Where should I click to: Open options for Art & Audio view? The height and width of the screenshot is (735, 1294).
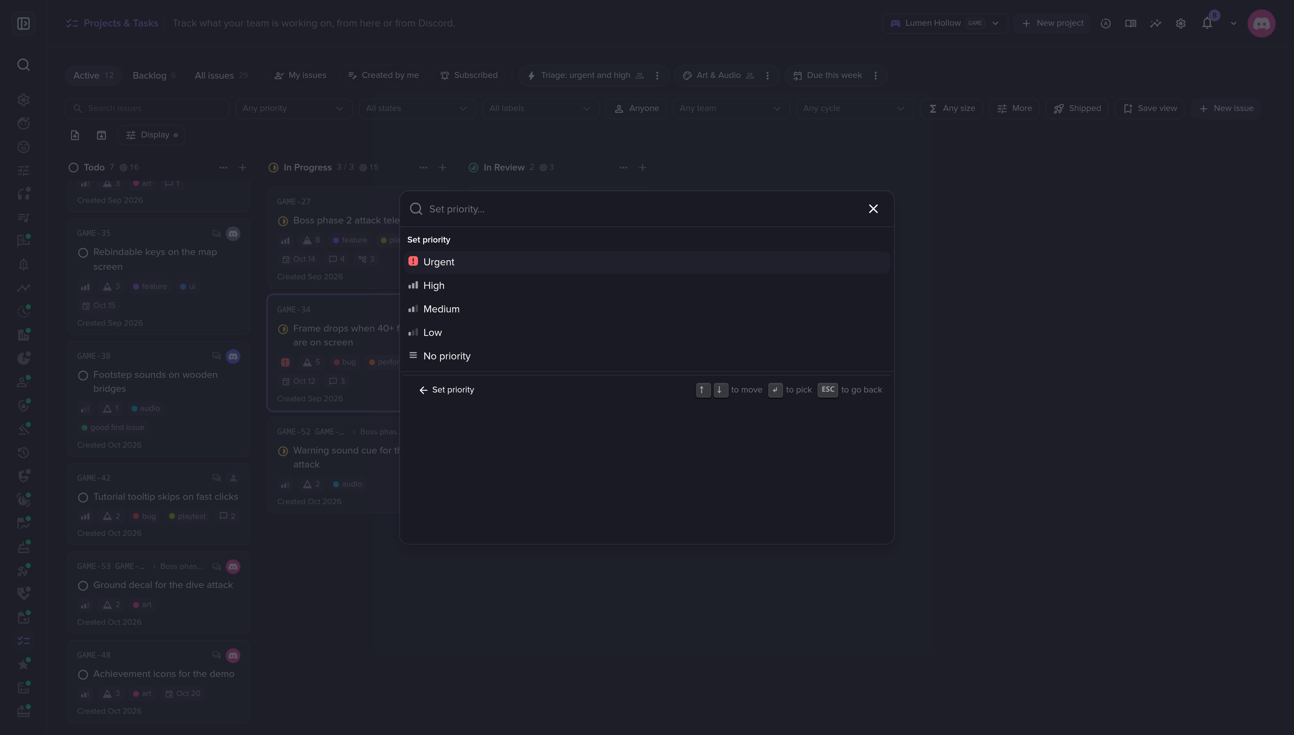pos(768,75)
